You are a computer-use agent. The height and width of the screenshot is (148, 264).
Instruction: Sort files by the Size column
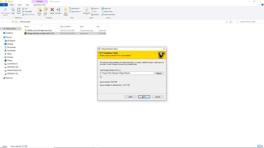click(98, 26)
